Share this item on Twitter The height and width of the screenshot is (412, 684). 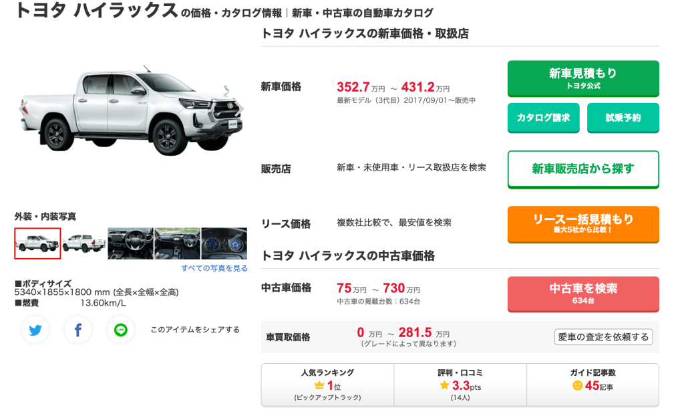click(35, 330)
